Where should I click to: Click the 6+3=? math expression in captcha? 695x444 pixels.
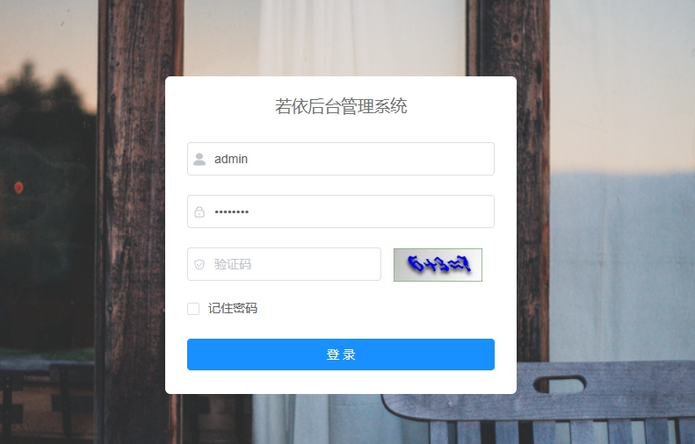438,264
